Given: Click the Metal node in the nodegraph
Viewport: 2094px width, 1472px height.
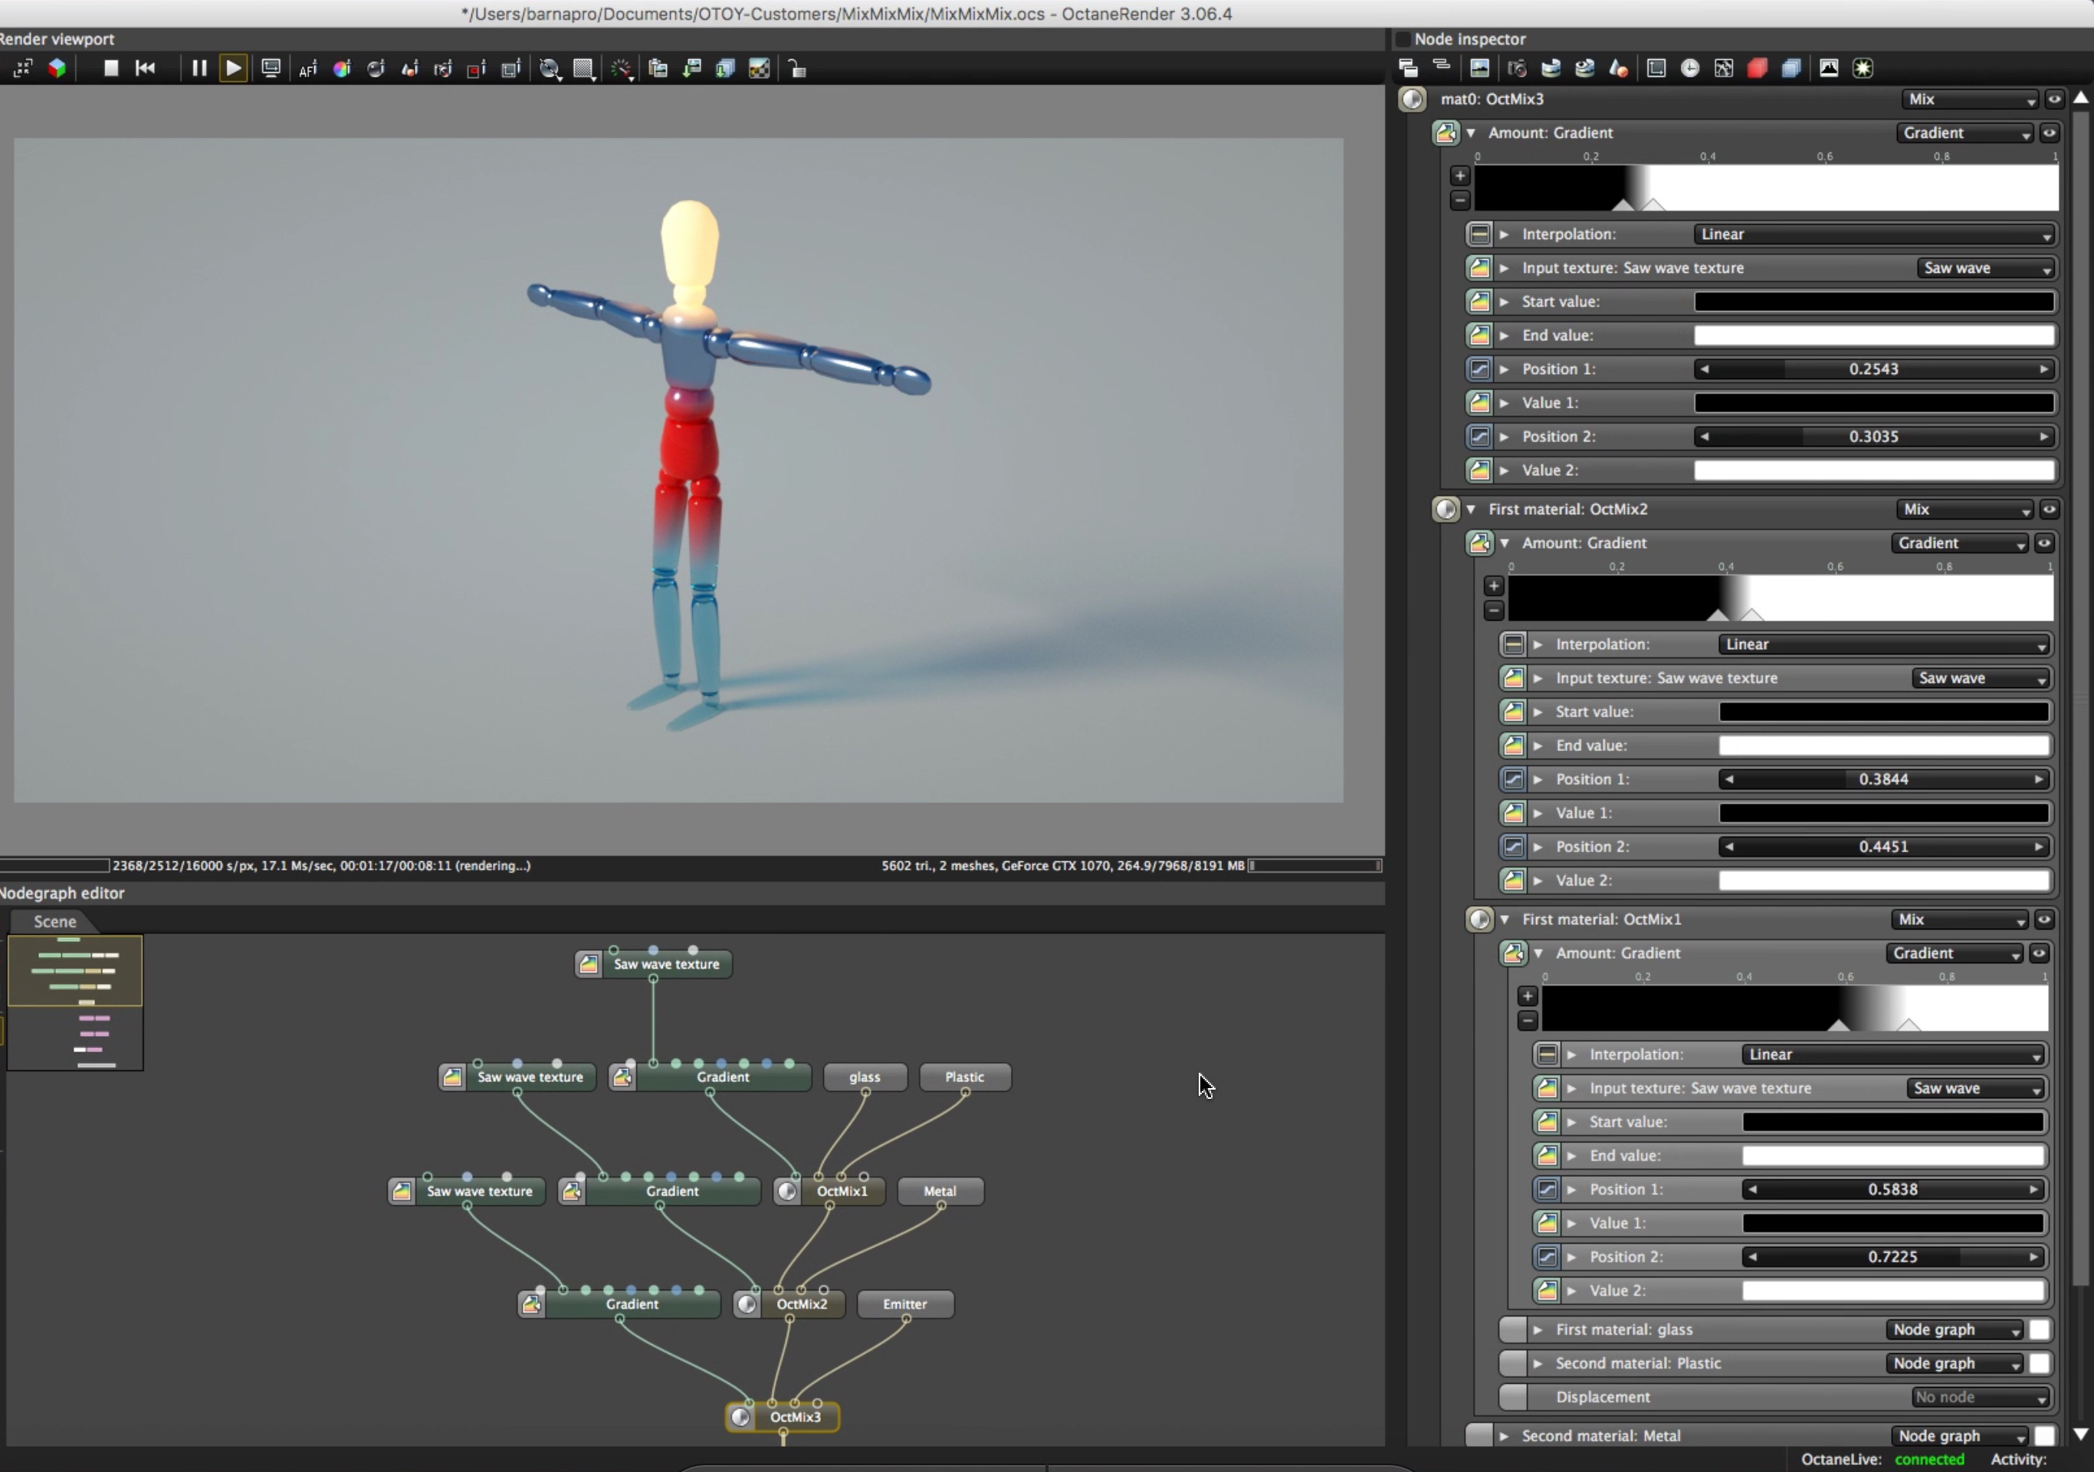Looking at the screenshot, I should pos(940,1191).
